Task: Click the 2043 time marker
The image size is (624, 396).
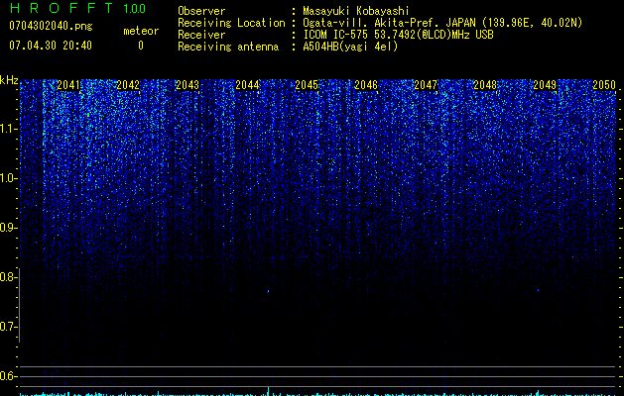Action: pyautogui.click(x=187, y=85)
